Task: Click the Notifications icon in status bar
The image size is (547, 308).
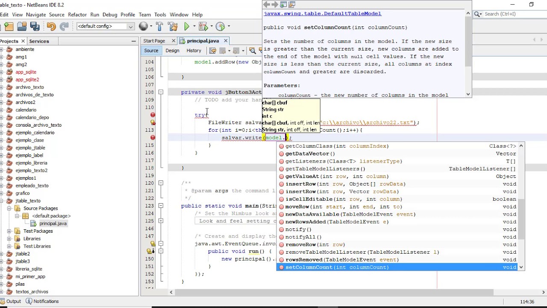Action: coord(29,301)
